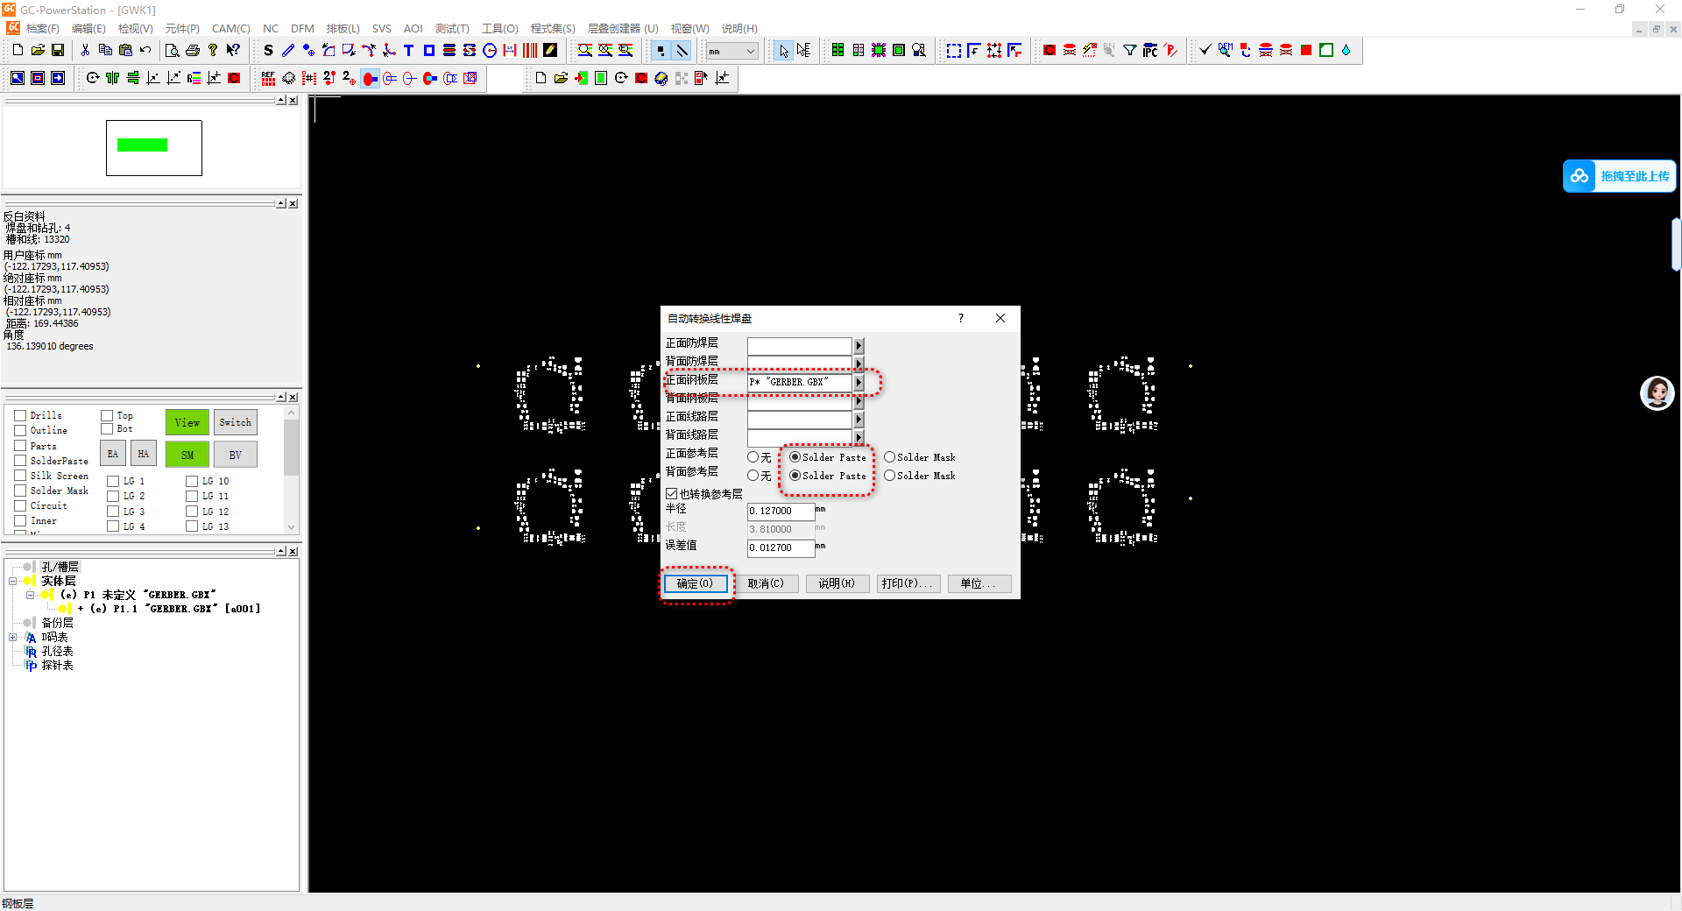Click the IPC netlist icon
The width and height of the screenshot is (1682, 911).
[x=1150, y=50]
